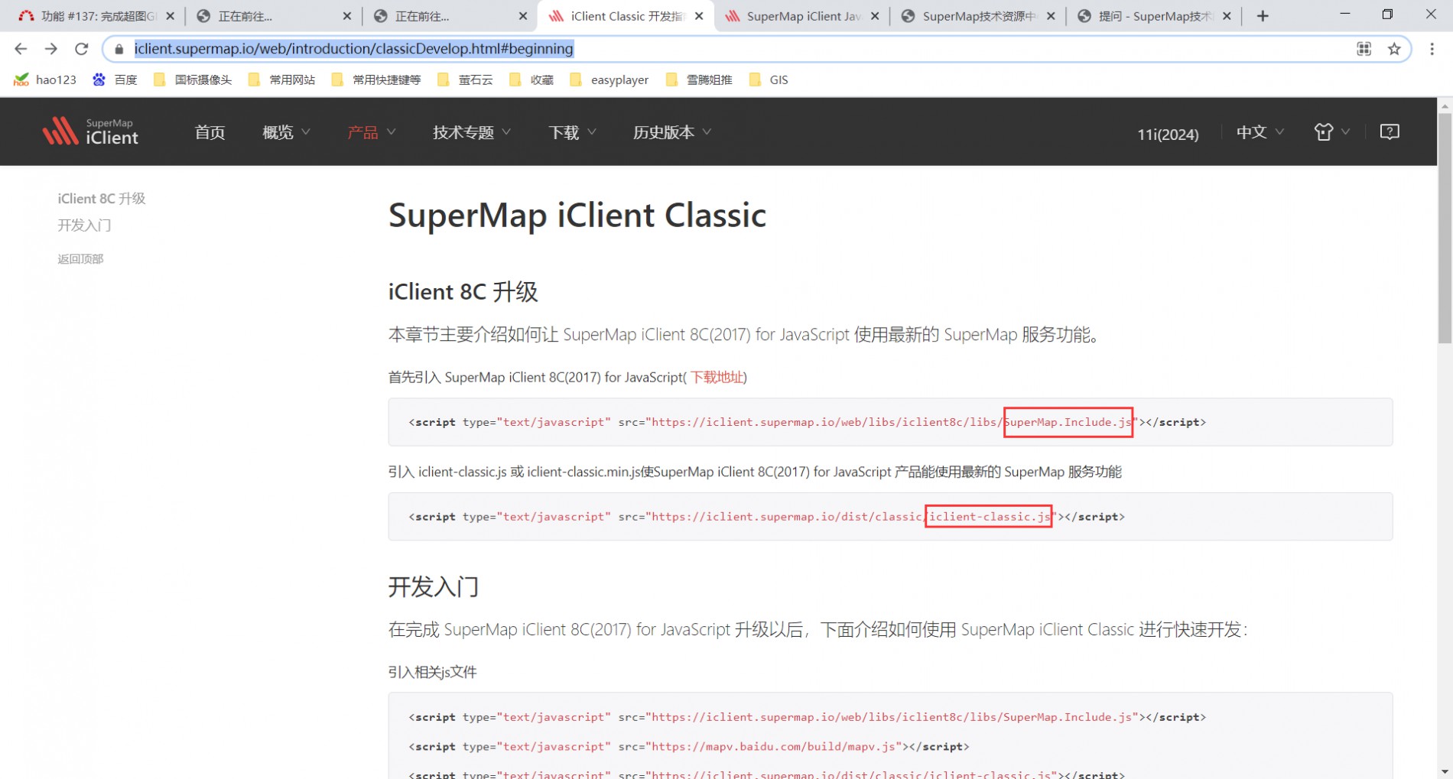Click the SuperMap iClient logo
The image size is (1453, 779).
(90, 131)
